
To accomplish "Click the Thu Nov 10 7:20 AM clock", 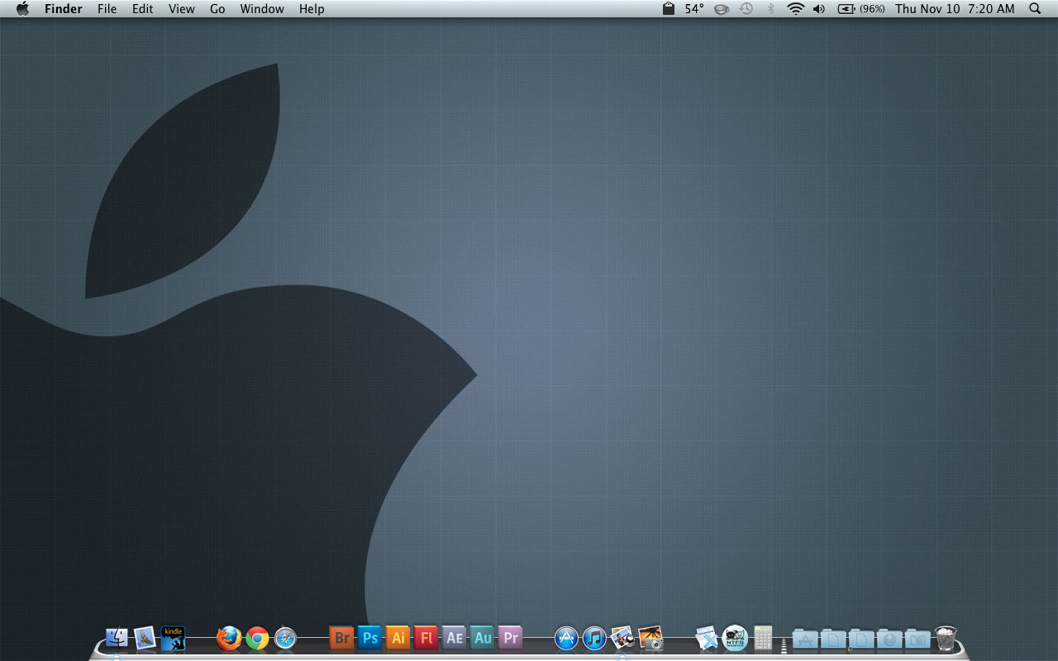I will tap(955, 9).
